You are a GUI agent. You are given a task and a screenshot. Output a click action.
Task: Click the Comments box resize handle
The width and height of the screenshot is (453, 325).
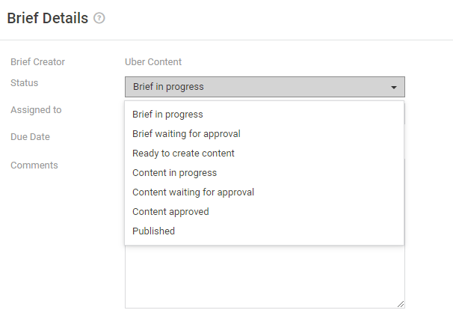[401, 304]
